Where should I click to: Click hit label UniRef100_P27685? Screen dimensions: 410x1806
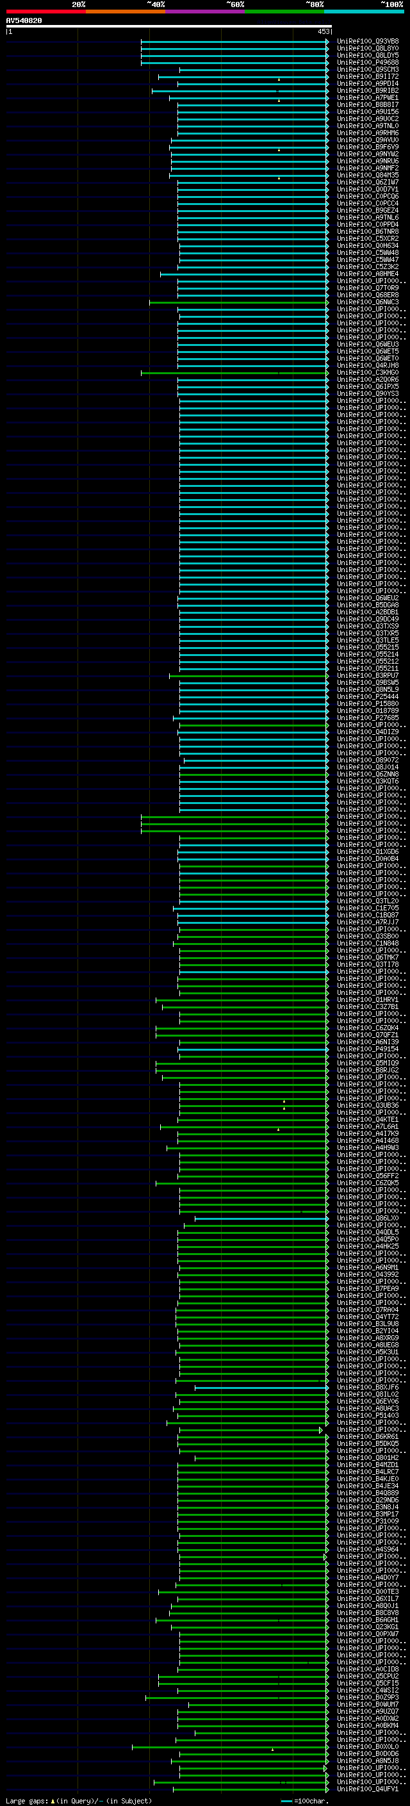pyautogui.click(x=368, y=718)
